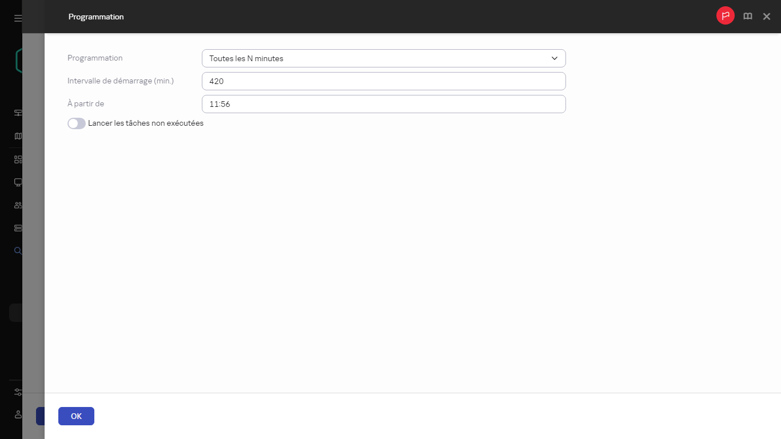Open the hamburger menu in the sidebar

pyautogui.click(x=18, y=18)
